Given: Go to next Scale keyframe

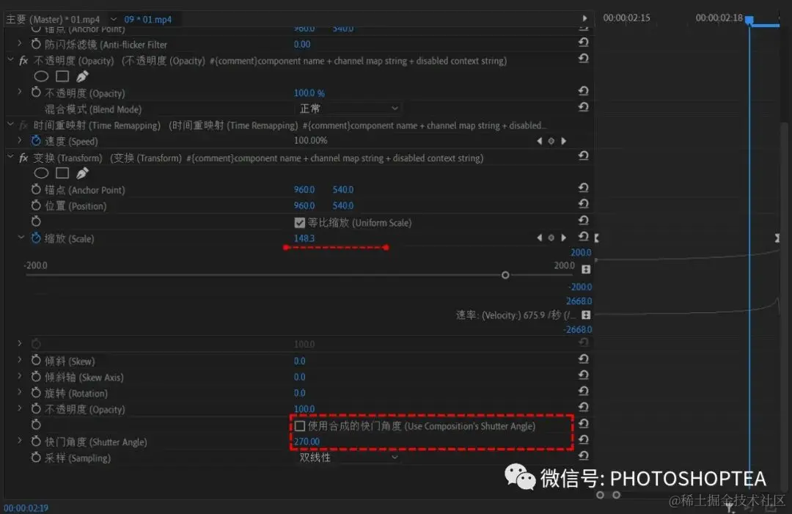Looking at the screenshot, I should (564, 238).
